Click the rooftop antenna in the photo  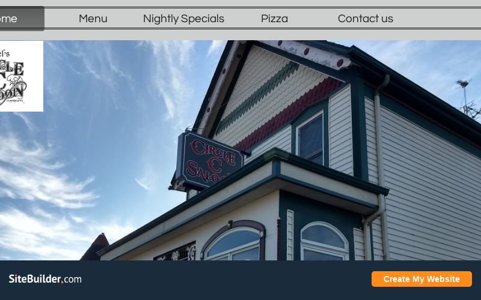pyautogui.click(x=468, y=98)
